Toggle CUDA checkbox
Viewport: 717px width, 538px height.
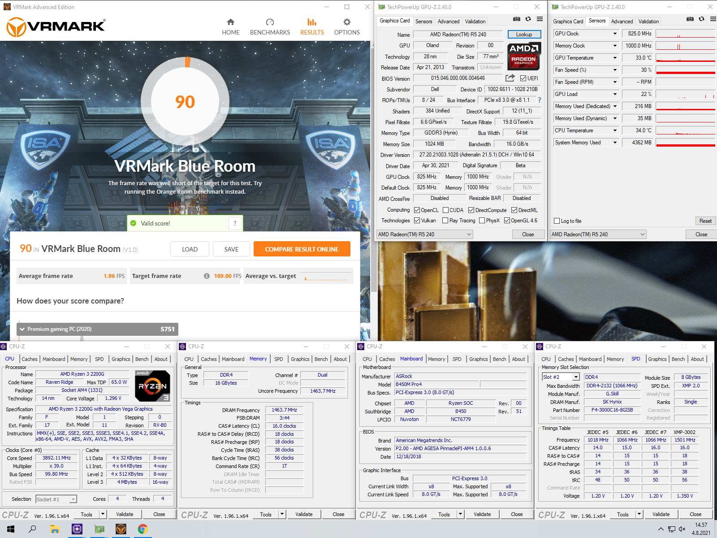[445, 210]
